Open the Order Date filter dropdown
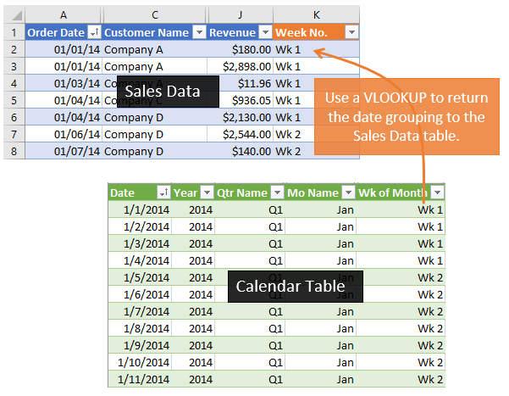This screenshot has width=509, height=396. (x=94, y=31)
